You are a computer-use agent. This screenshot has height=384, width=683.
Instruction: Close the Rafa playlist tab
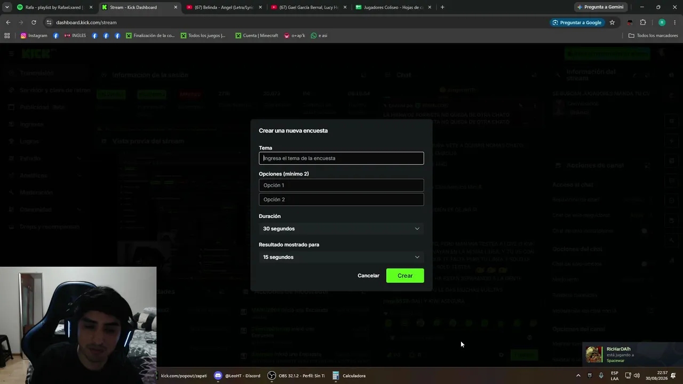(91, 7)
